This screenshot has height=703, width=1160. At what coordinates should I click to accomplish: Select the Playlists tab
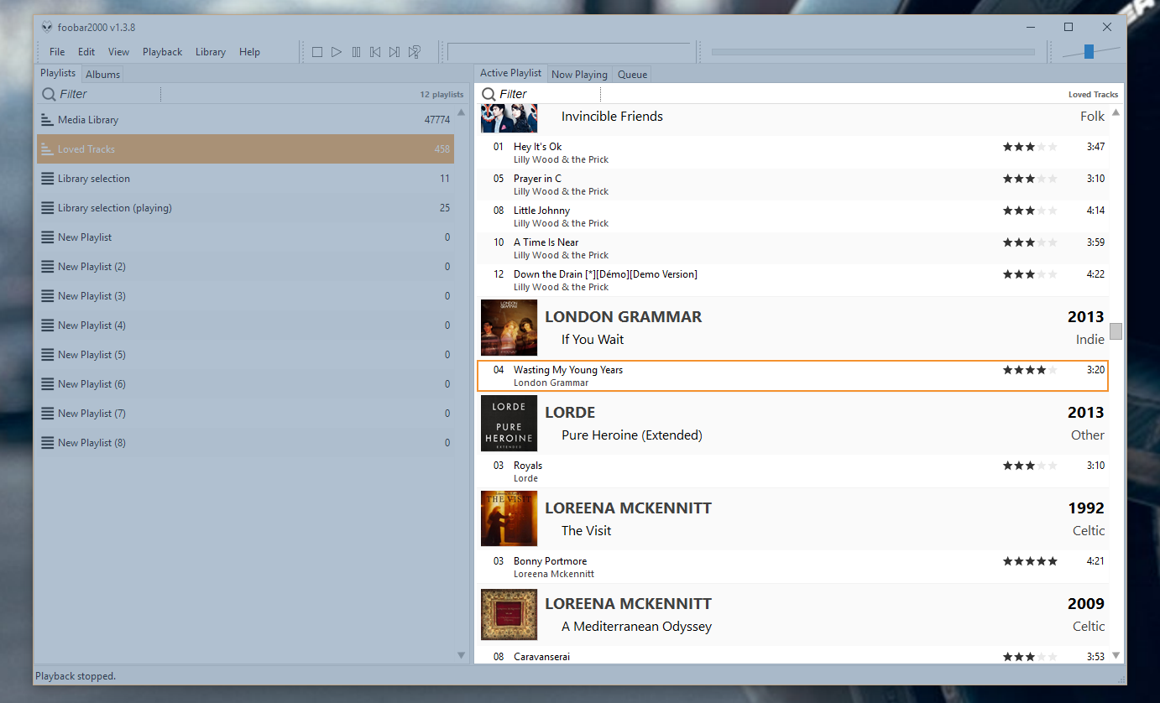58,73
